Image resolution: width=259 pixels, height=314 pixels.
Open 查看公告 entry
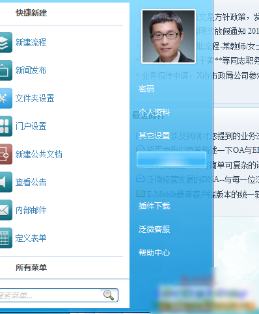(31, 182)
